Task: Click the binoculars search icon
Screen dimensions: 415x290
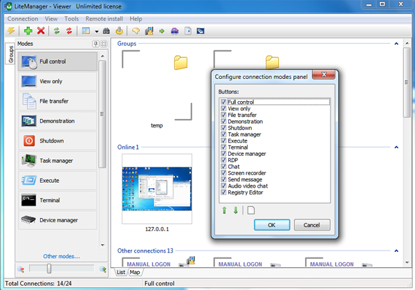Action: tap(106, 31)
